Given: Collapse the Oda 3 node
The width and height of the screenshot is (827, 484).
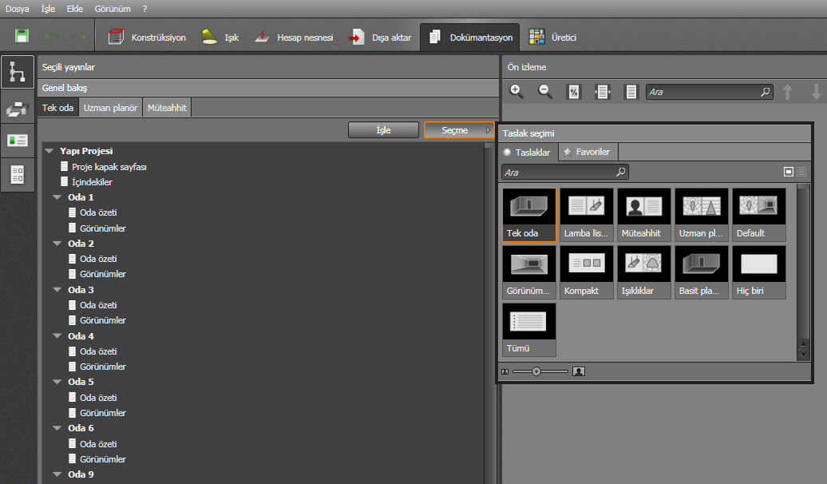Looking at the screenshot, I should coord(57,290).
